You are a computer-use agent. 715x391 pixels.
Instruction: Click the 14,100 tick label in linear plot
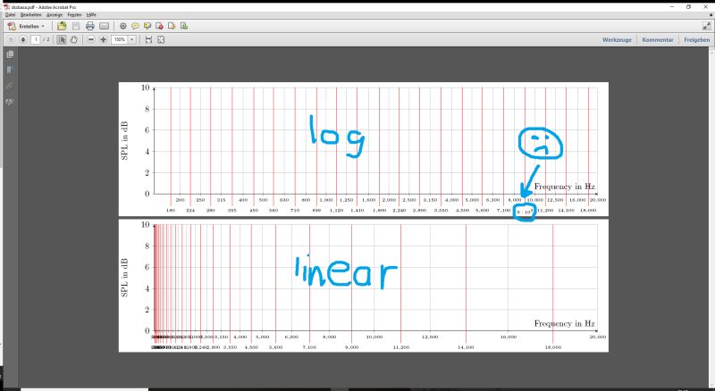(x=466, y=347)
